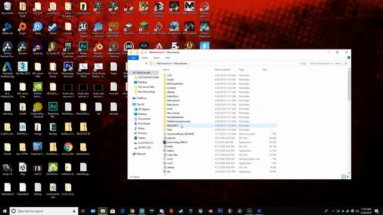Launch the NVIDIA GeForce desktop shortcut
The image size is (383, 215).
pyautogui.click(x=38, y=90)
